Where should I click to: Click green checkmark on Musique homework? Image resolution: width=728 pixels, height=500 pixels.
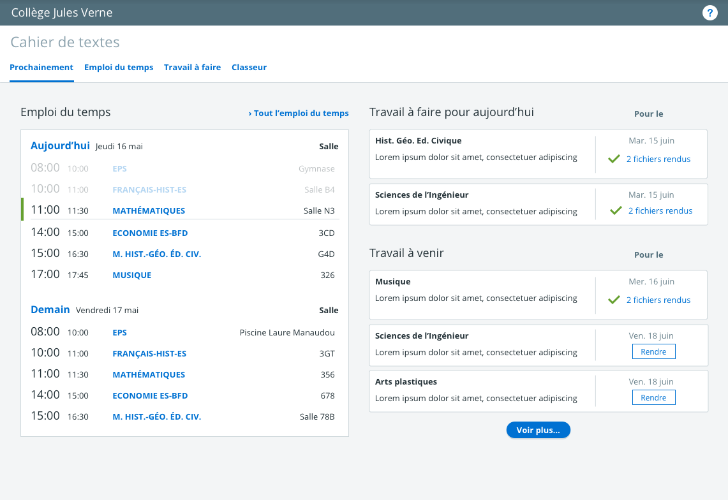(614, 300)
